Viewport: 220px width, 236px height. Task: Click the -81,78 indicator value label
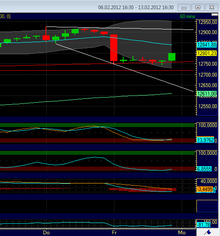204,225
